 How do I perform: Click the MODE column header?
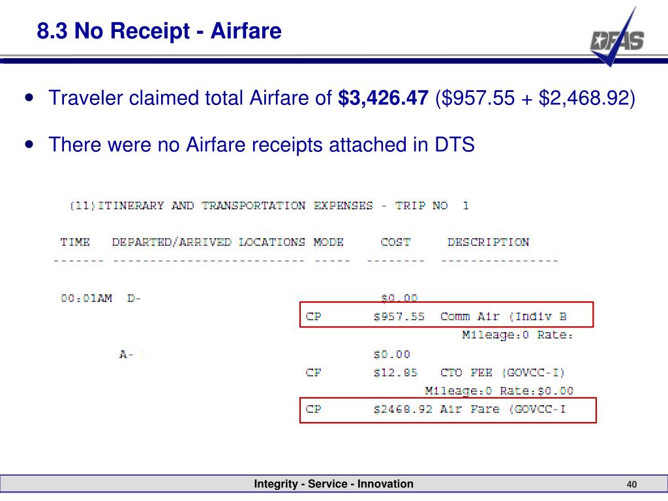[329, 242]
